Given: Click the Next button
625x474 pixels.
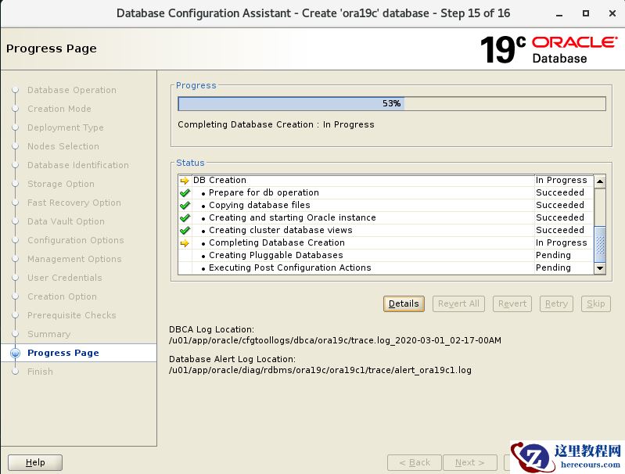Looking at the screenshot, I should (x=469, y=462).
